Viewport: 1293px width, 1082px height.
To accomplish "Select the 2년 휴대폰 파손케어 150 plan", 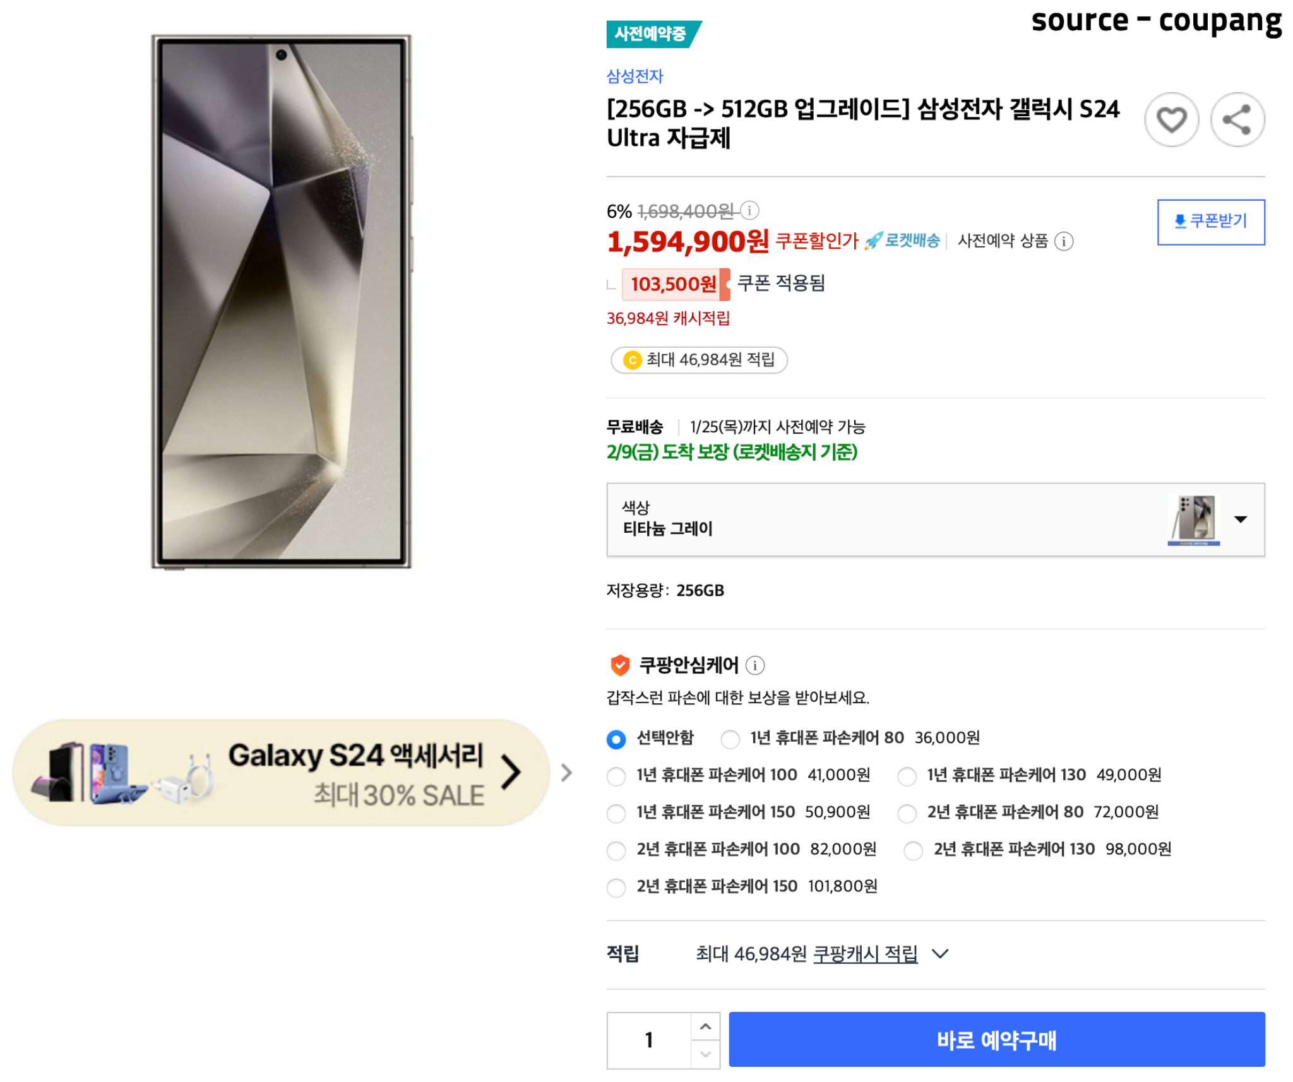I will 616,888.
